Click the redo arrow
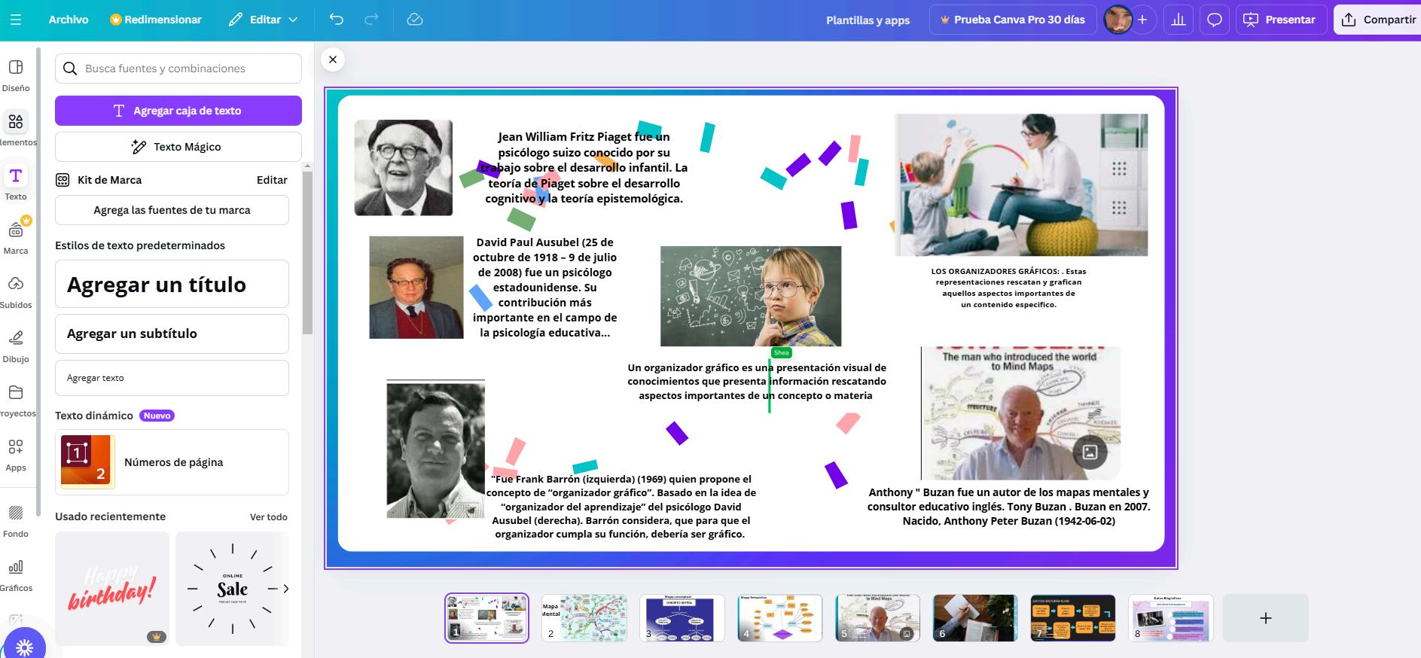1421x658 pixels. tap(371, 20)
